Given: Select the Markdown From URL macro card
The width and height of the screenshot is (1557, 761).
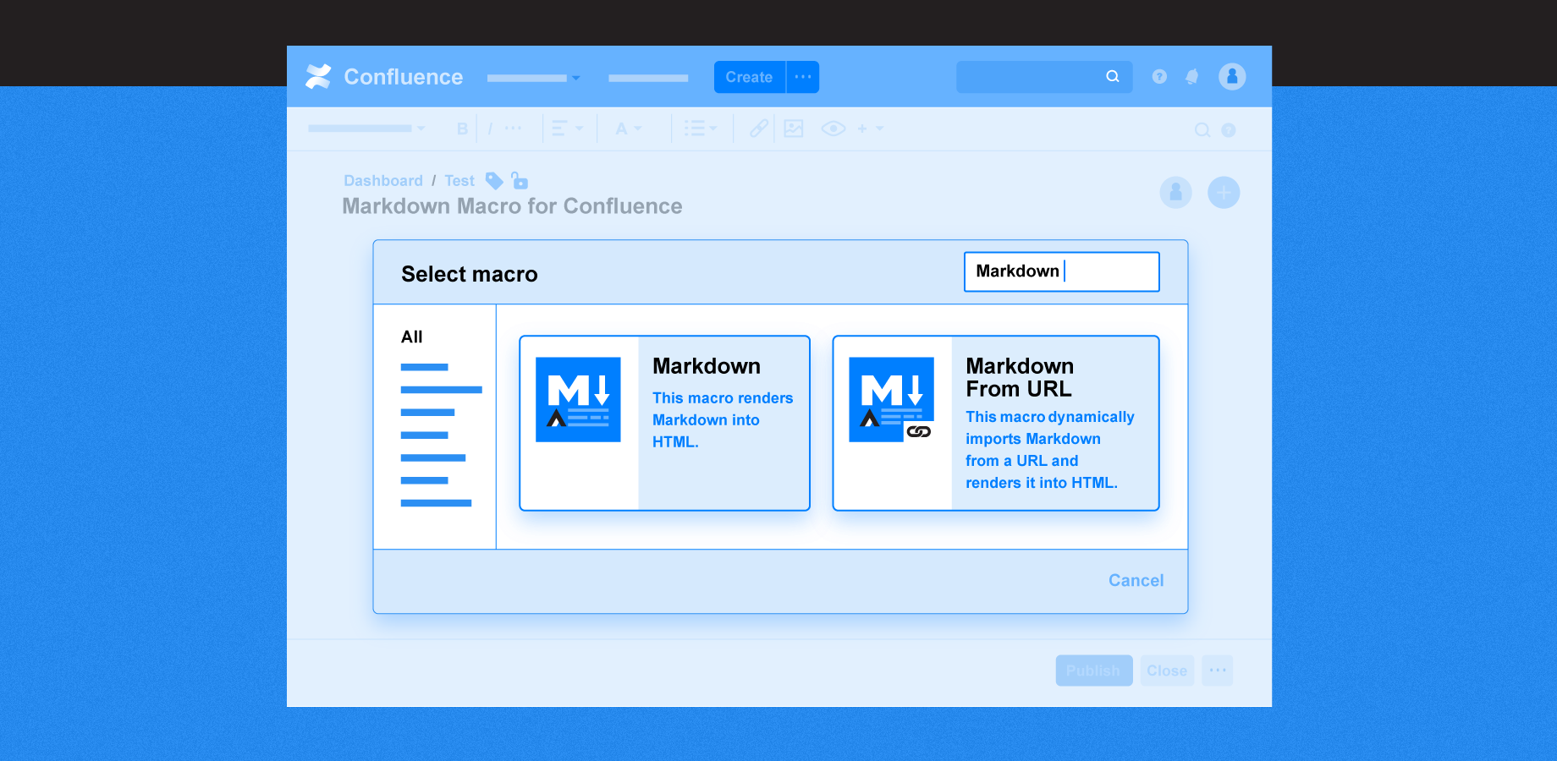Looking at the screenshot, I should click(x=996, y=423).
